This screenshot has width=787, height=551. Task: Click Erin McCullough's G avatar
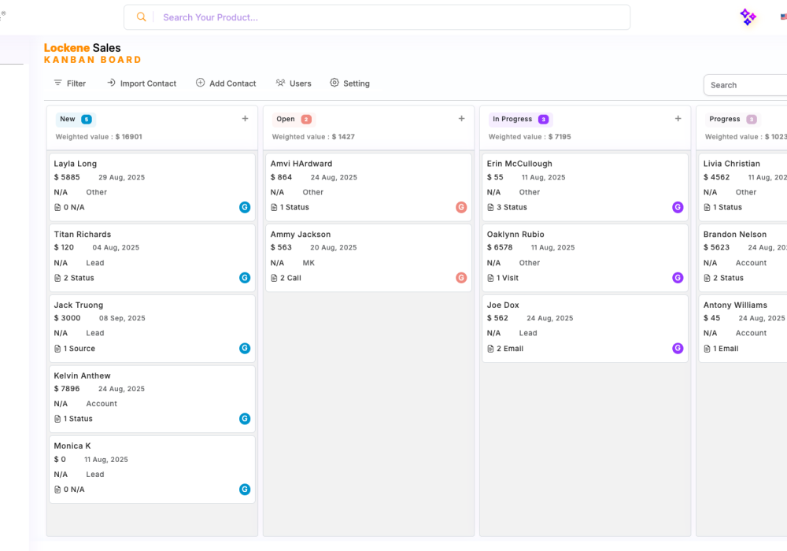click(x=678, y=207)
